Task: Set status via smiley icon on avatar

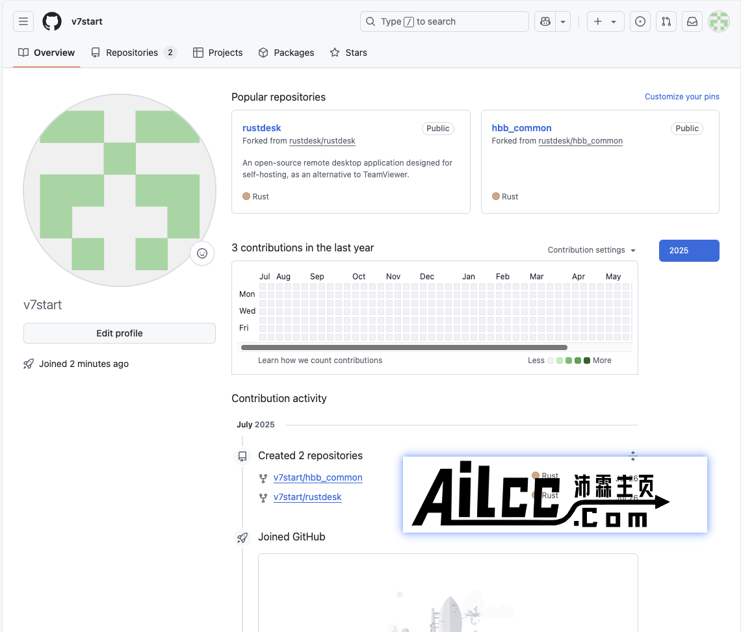Action: click(x=202, y=254)
